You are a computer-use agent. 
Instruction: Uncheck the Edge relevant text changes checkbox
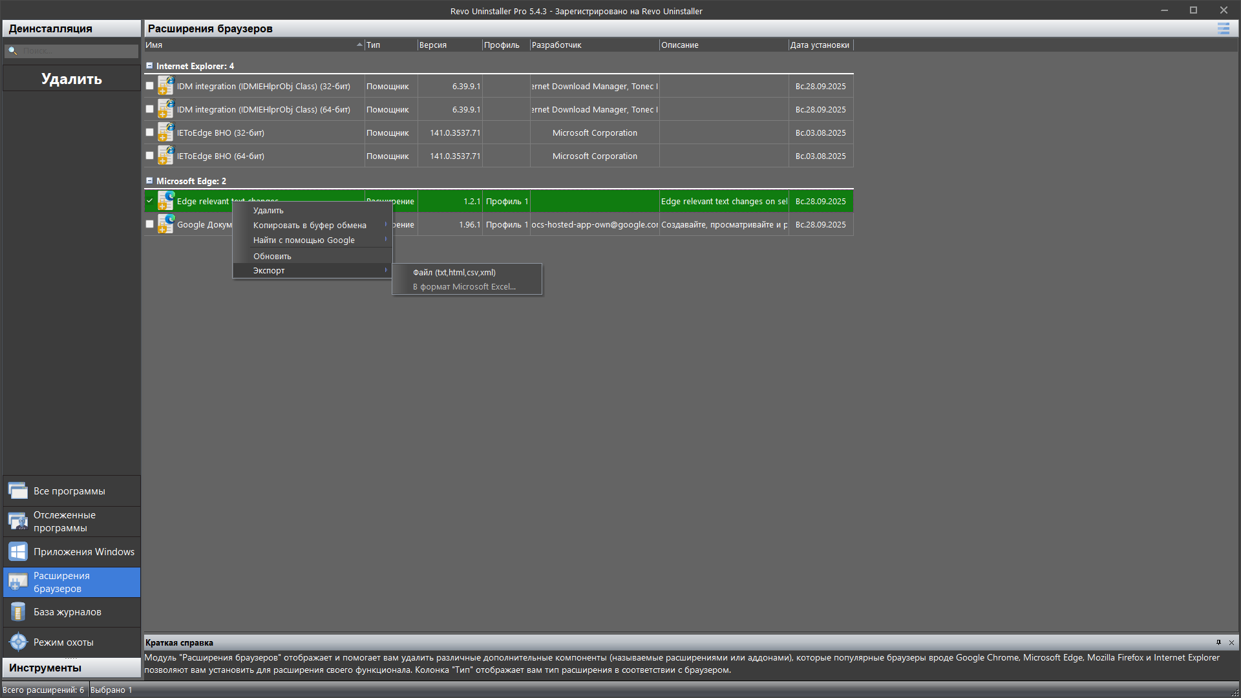click(x=150, y=201)
